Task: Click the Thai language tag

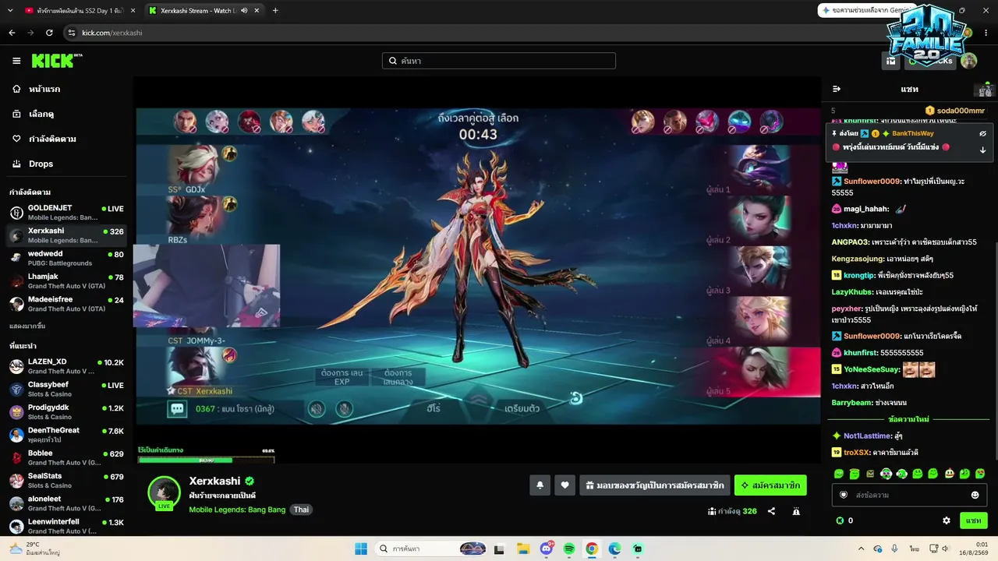Action: click(x=301, y=510)
